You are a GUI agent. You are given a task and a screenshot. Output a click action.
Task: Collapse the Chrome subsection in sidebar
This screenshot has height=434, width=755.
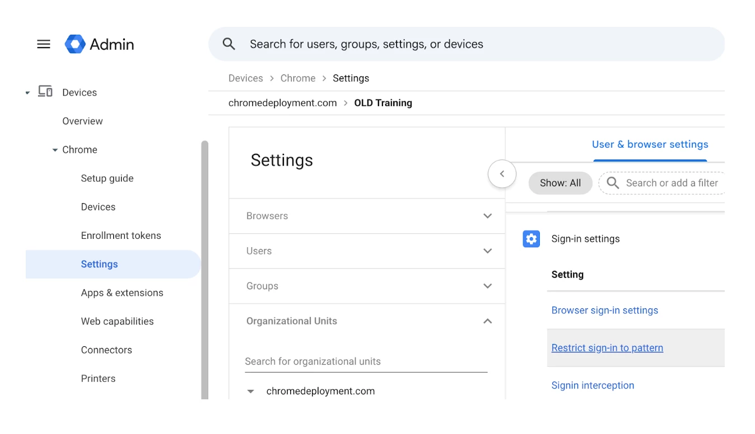(x=55, y=150)
